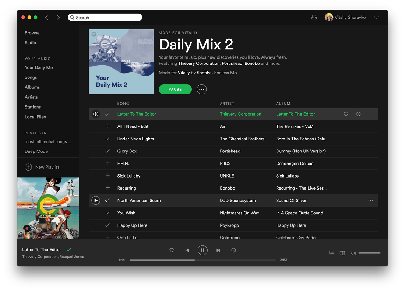Go back with the left arrow
The image size is (405, 291).
[47, 17]
